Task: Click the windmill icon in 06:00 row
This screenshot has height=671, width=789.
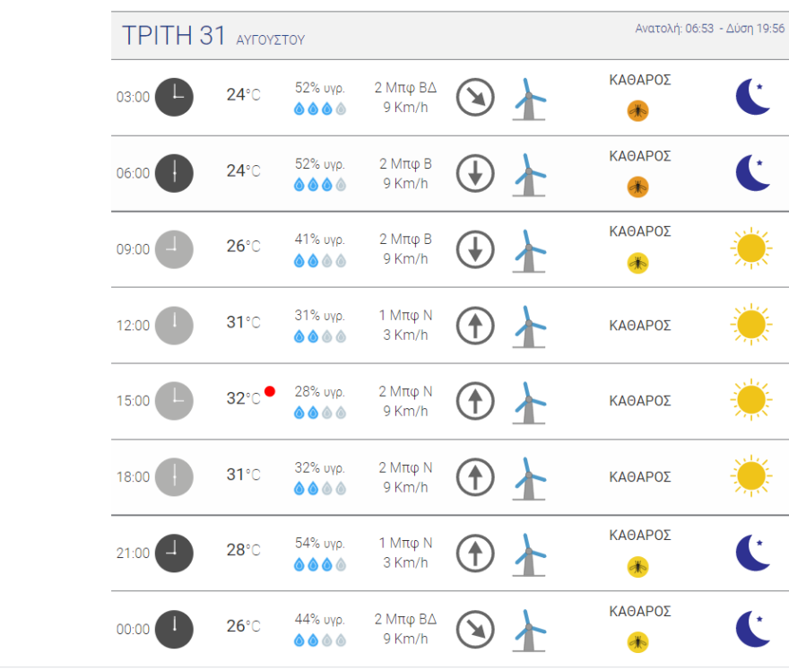Action: pos(530,173)
